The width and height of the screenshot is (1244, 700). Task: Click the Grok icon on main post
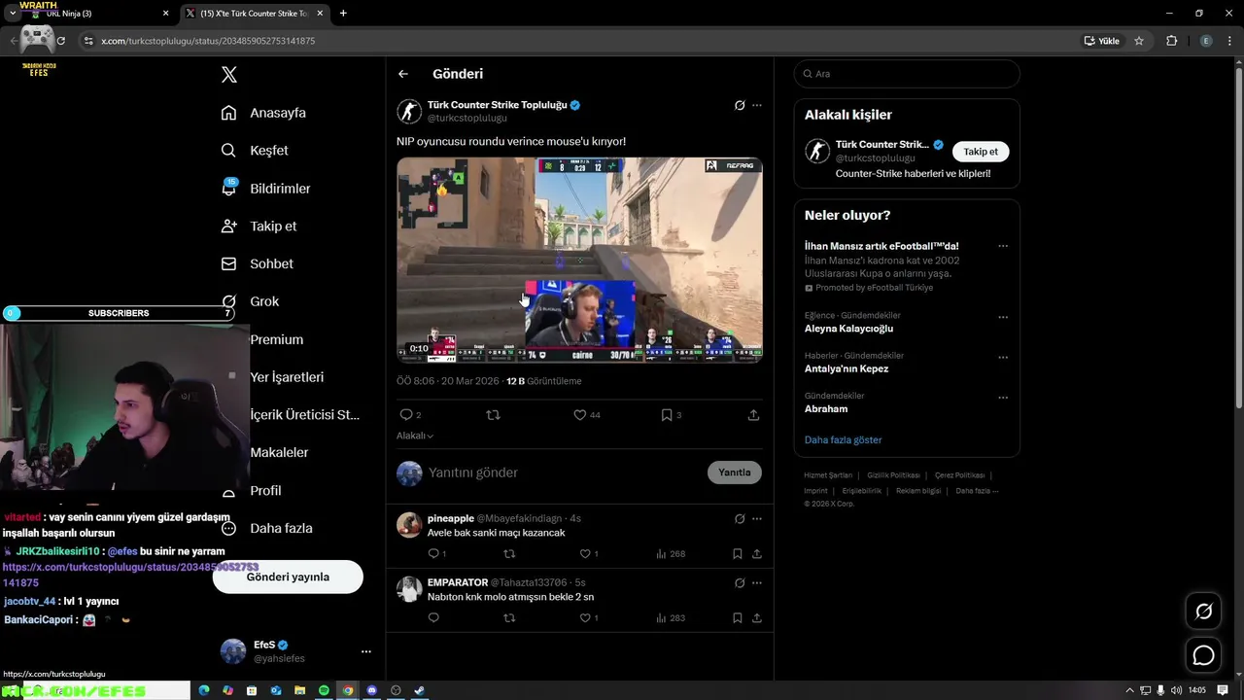coord(740,105)
